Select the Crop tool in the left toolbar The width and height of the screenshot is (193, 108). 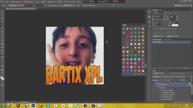(2, 25)
